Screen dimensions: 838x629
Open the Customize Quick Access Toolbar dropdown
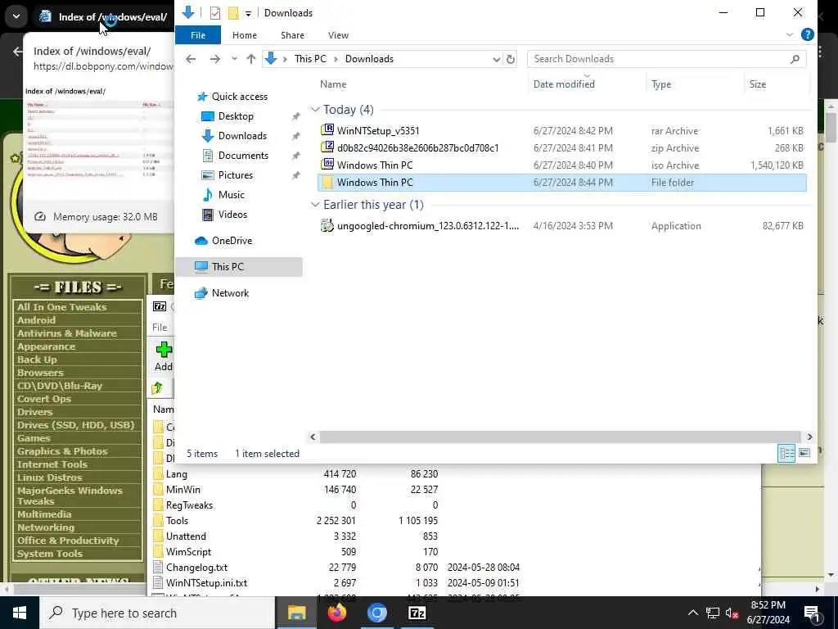[x=248, y=13]
